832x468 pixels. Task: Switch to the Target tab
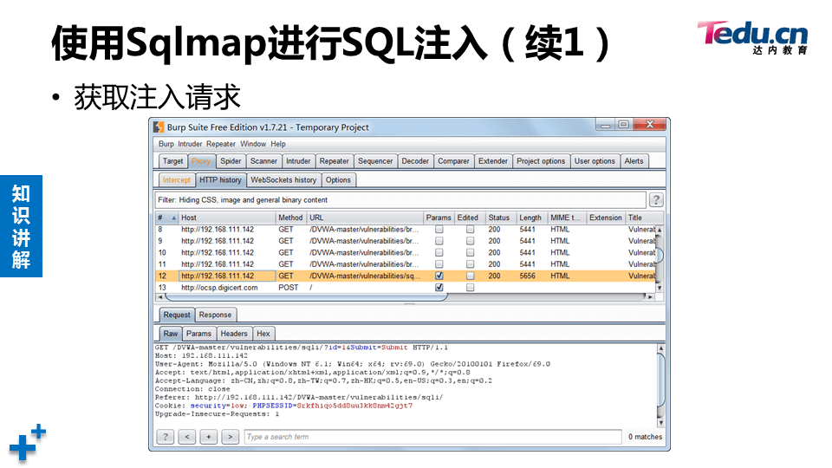[173, 161]
